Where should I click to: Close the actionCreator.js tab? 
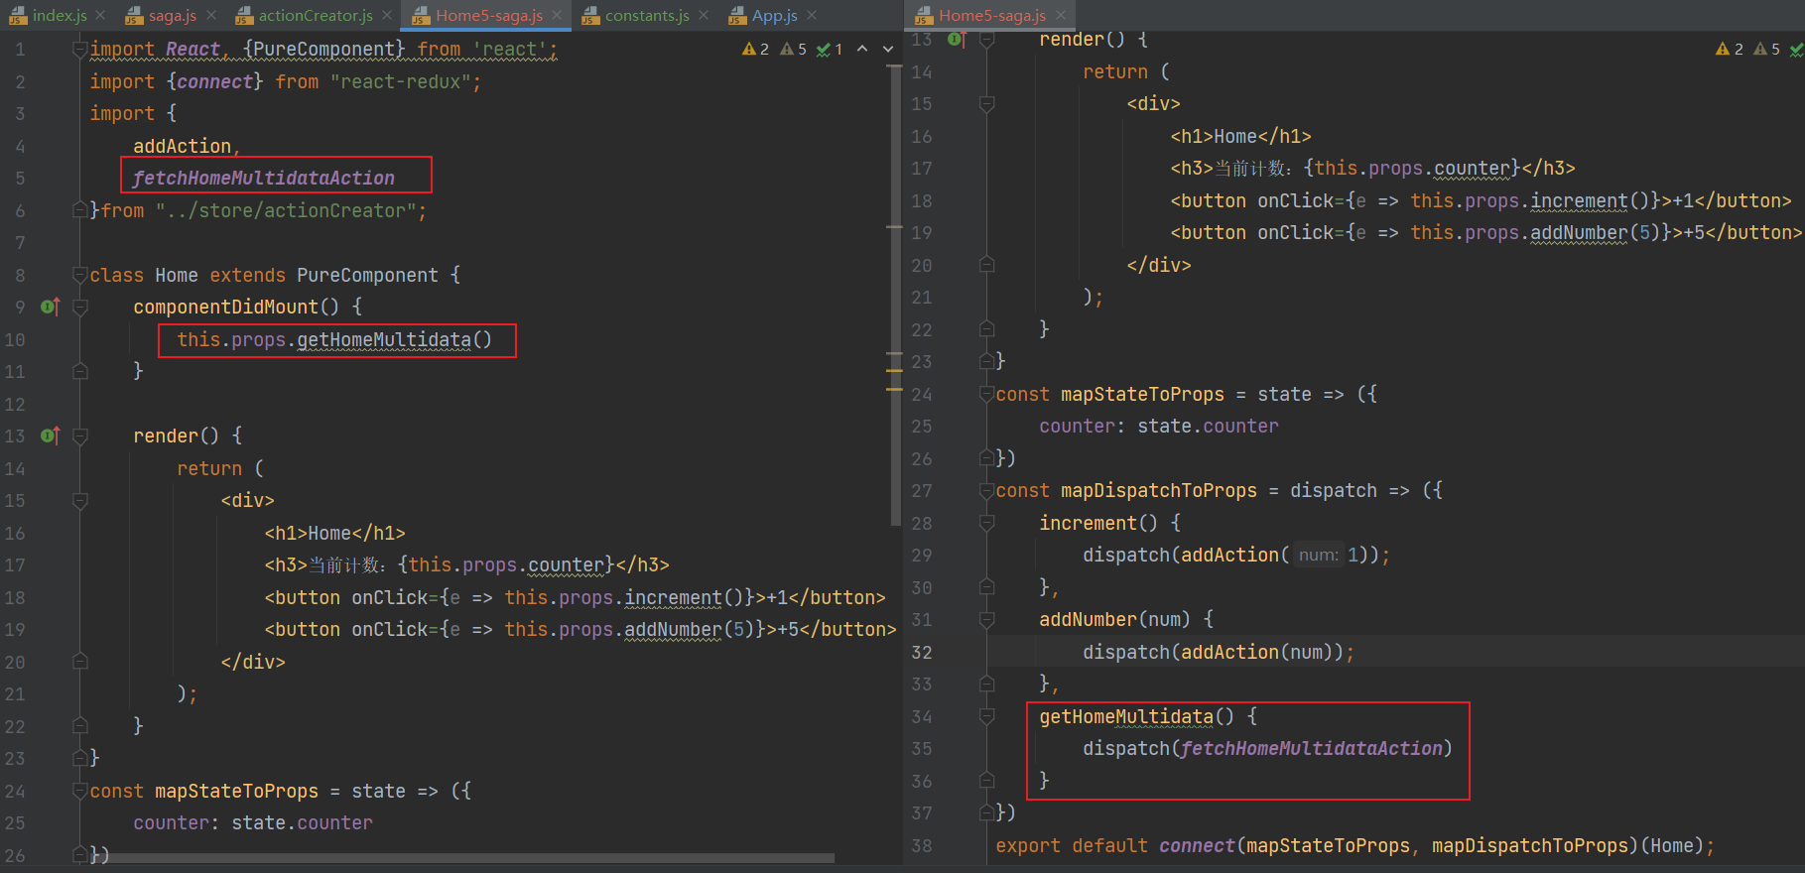point(387,15)
